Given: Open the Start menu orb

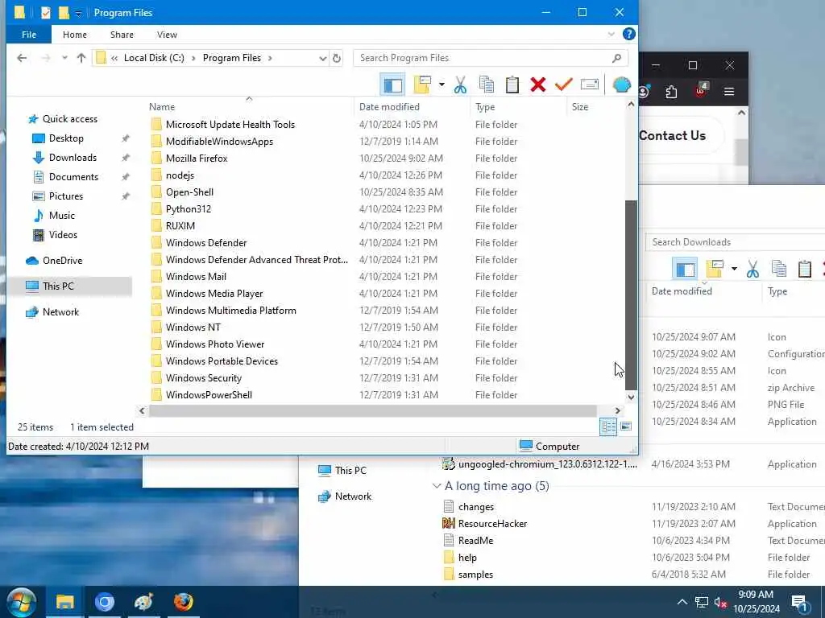Looking at the screenshot, I should pos(22,602).
